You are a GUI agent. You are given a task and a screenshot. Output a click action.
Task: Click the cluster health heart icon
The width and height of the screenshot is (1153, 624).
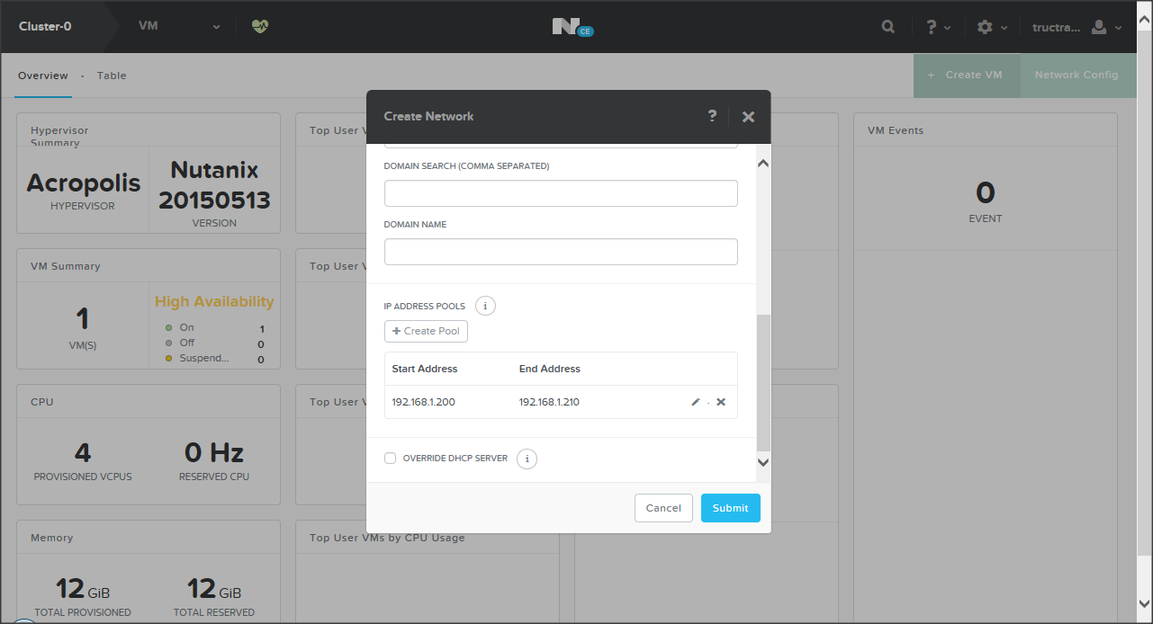260,26
